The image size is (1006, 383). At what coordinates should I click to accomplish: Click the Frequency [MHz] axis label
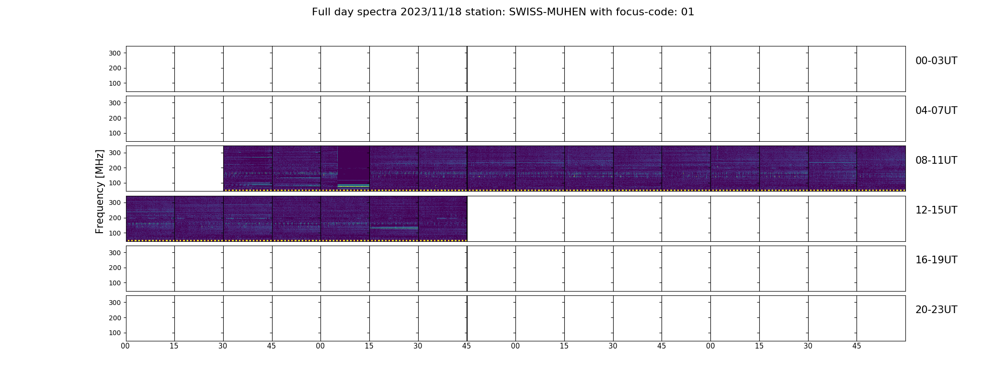tap(100, 191)
